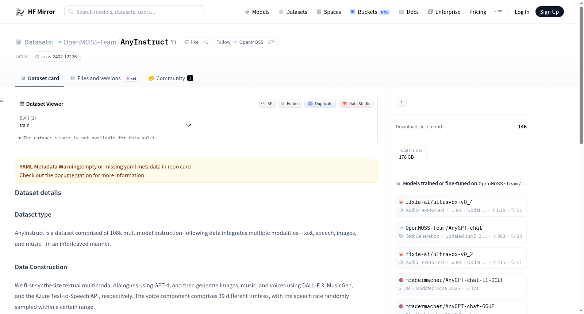This screenshot has height=314, width=584.
Task: Click the Log In link
Action: pyautogui.click(x=522, y=12)
